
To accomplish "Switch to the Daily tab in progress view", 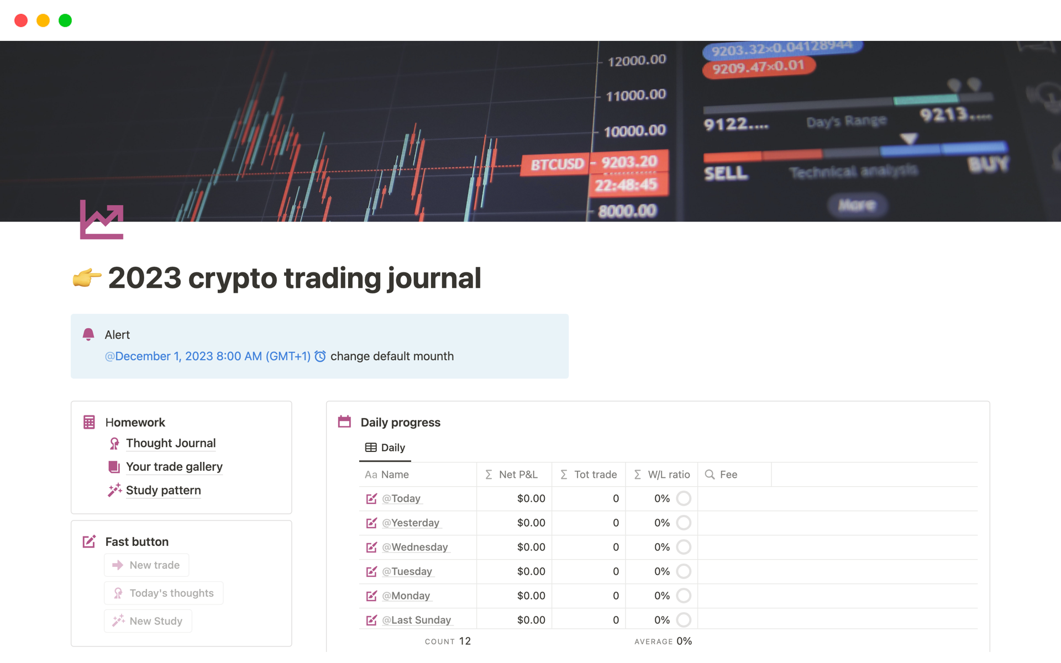I will (385, 448).
